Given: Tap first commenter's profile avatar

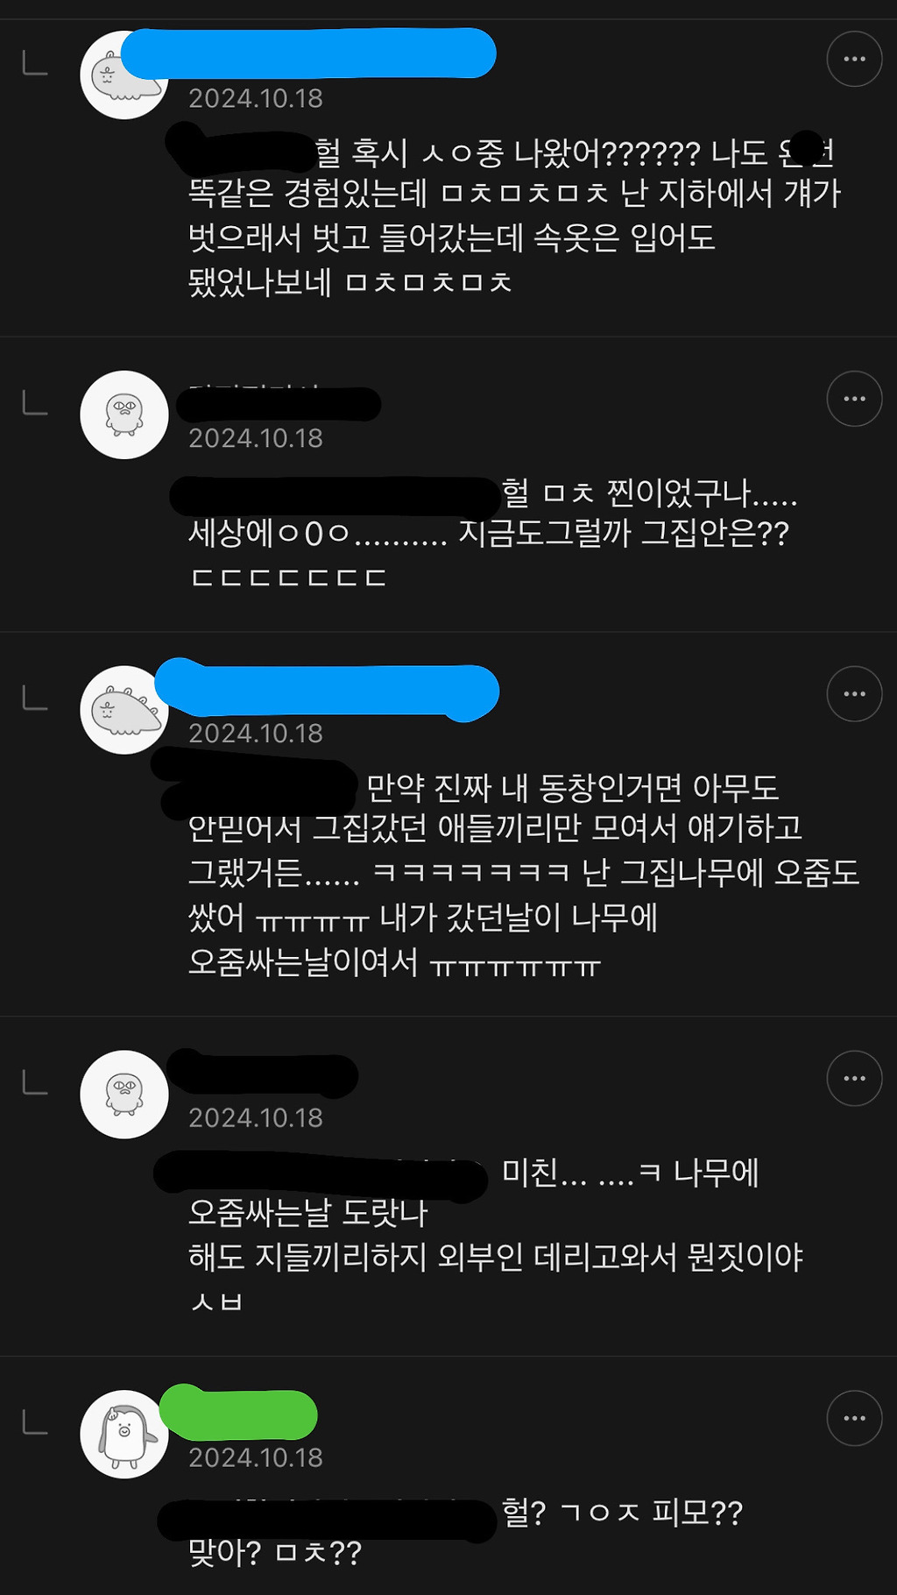Looking at the screenshot, I should [124, 74].
